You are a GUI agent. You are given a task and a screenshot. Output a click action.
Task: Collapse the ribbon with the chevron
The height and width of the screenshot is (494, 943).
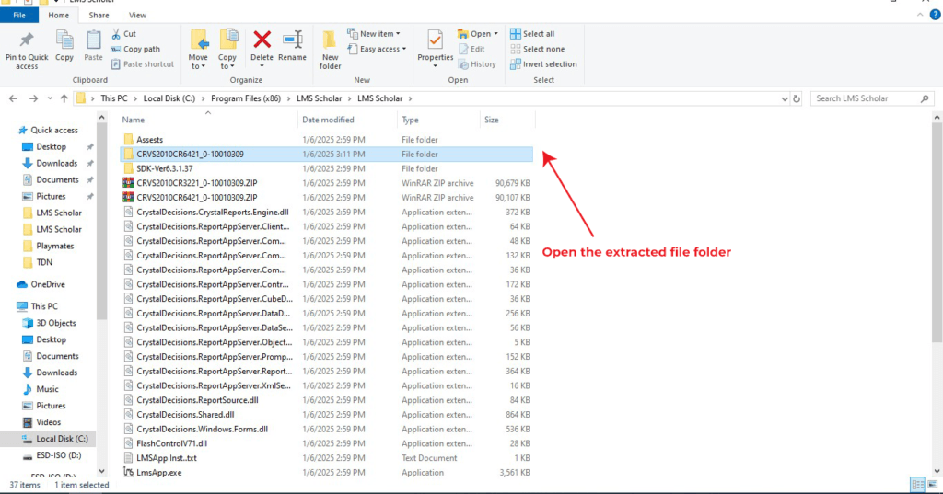(x=920, y=15)
